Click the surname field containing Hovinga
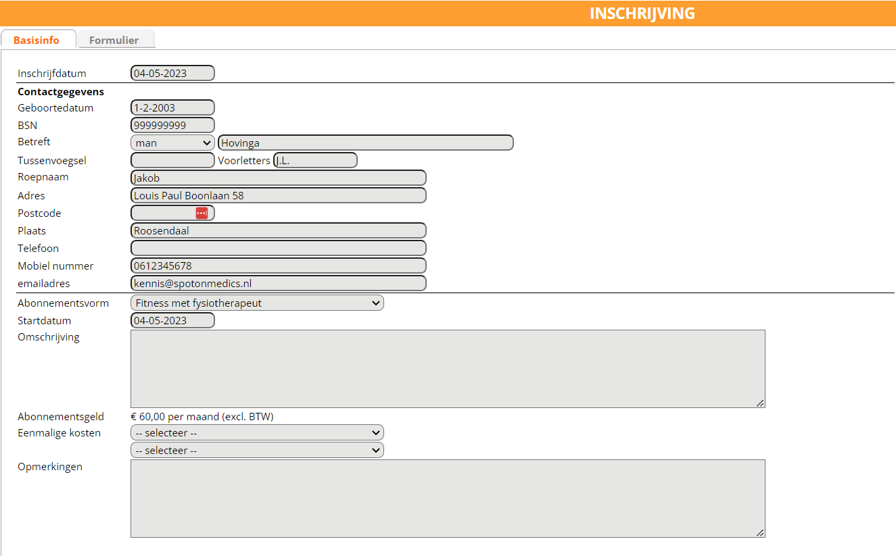This screenshot has width=896, height=556. click(365, 143)
